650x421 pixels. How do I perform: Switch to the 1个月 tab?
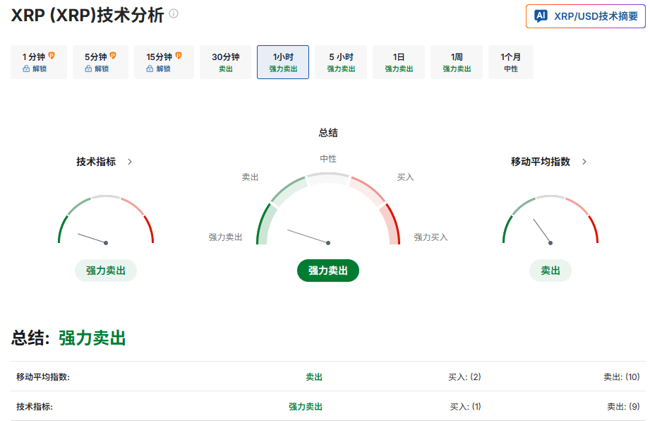click(511, 62)
